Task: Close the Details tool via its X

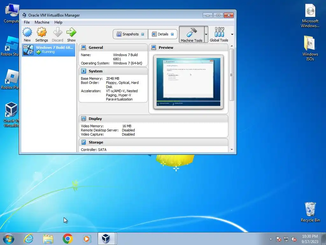Action: (172, 34)
